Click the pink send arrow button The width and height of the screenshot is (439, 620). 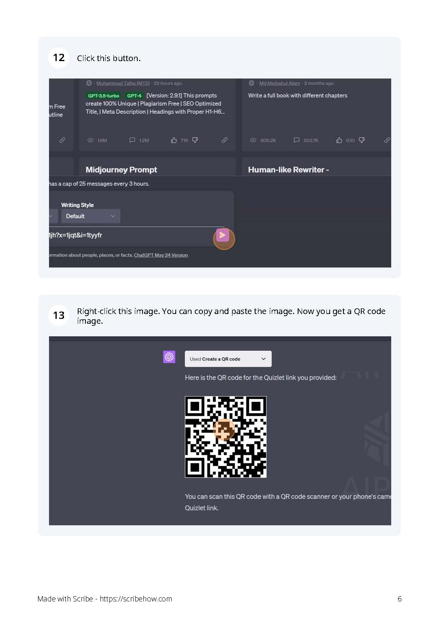click(223, 235)
